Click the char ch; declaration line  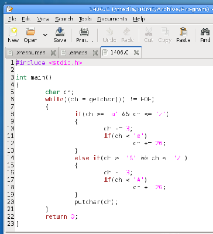pyautogui.click(x=60, y=92)
